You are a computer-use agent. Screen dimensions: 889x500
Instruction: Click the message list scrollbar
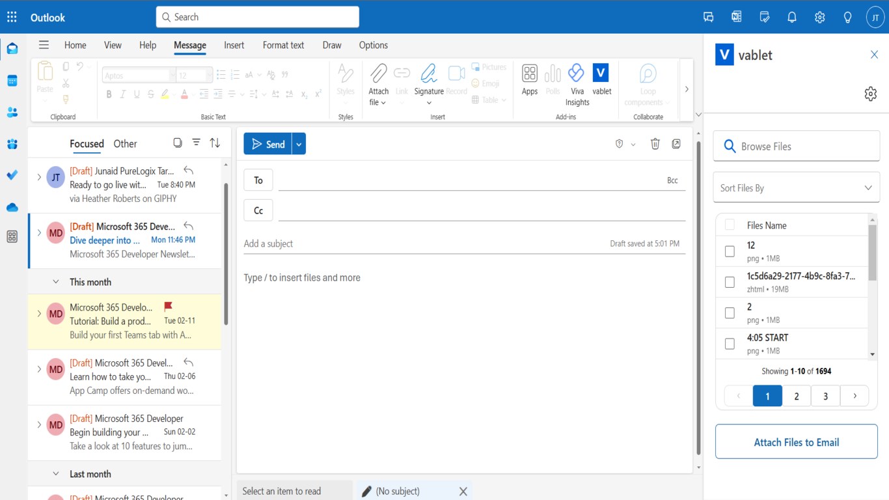tap(226, 254)
